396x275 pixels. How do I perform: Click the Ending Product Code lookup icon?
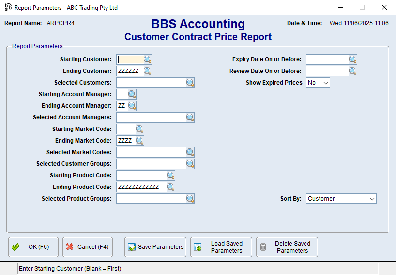[x=170, y=187]
